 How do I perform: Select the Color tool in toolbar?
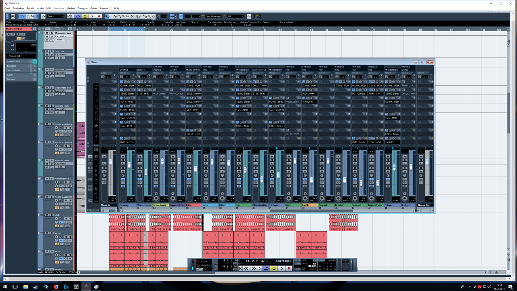(x=153, y=16)
